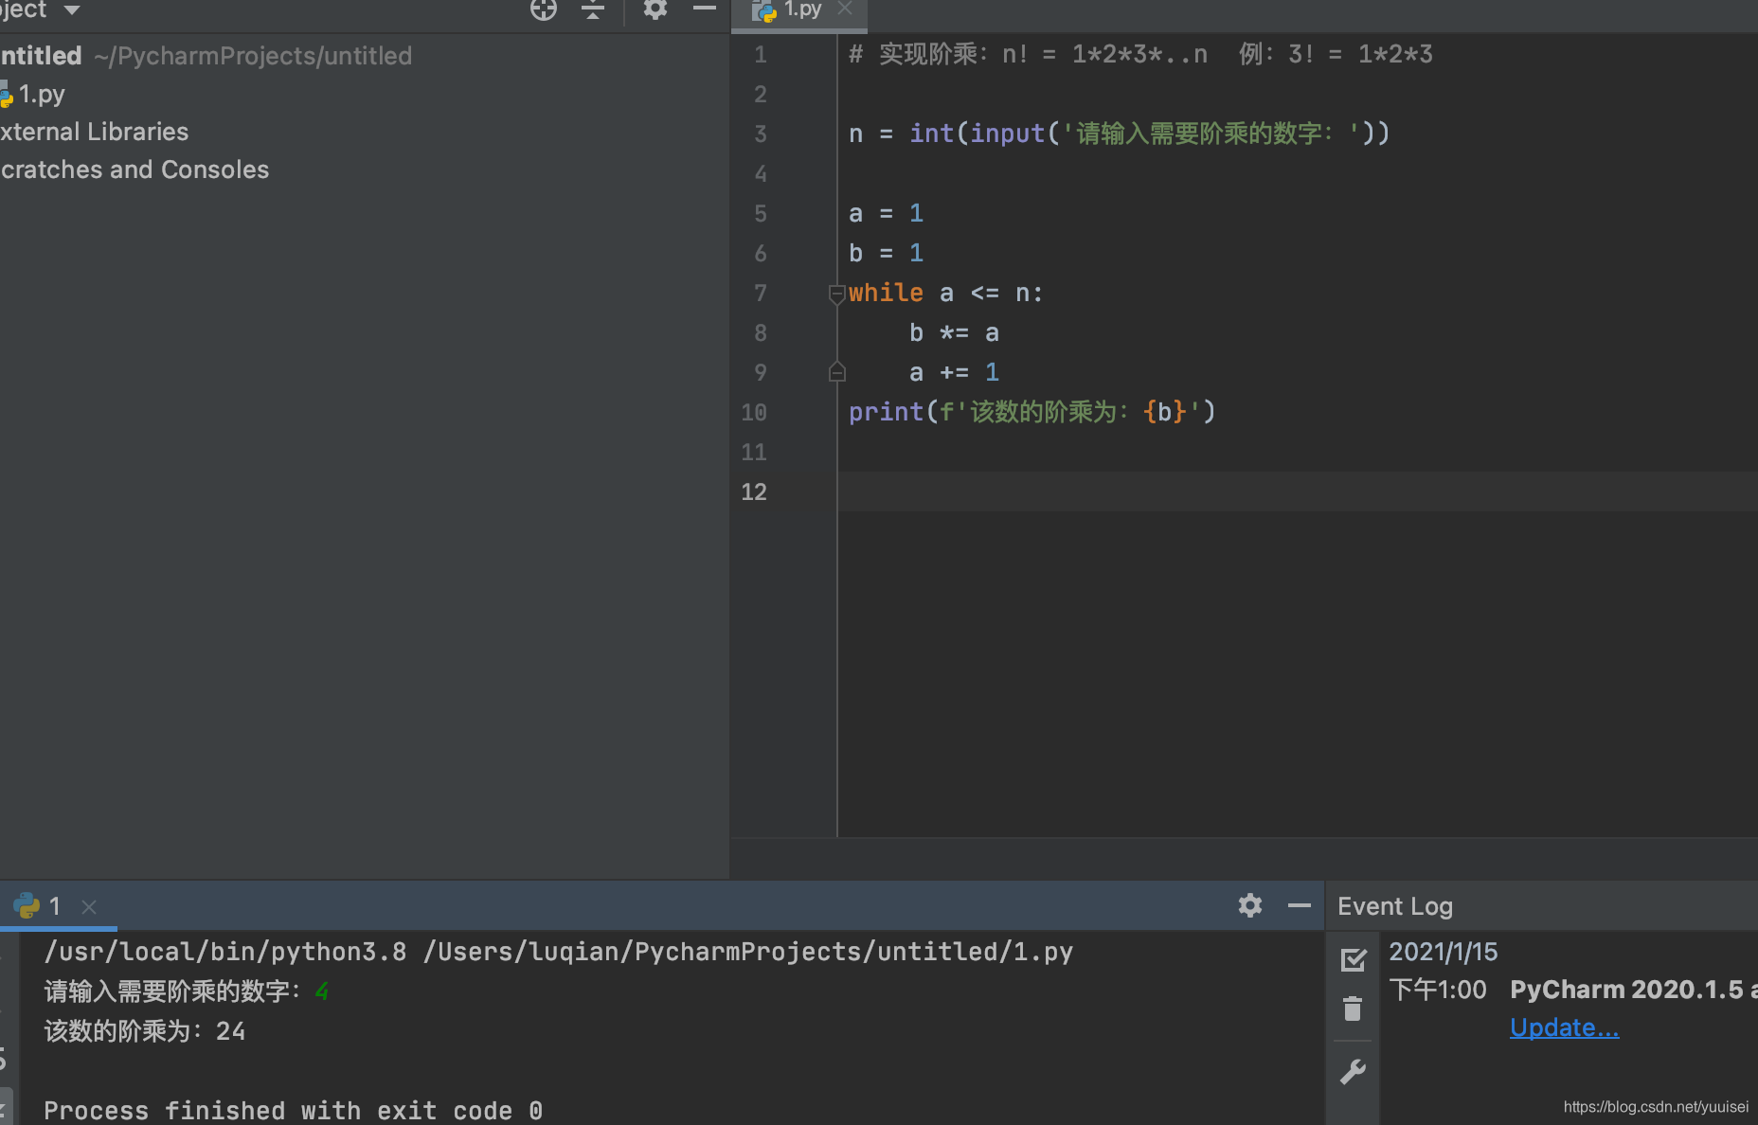Viewport: 1758px width, 1125px height.
Task: Open Event Log settings wrench icon
Action: tap(1353, 1072)
